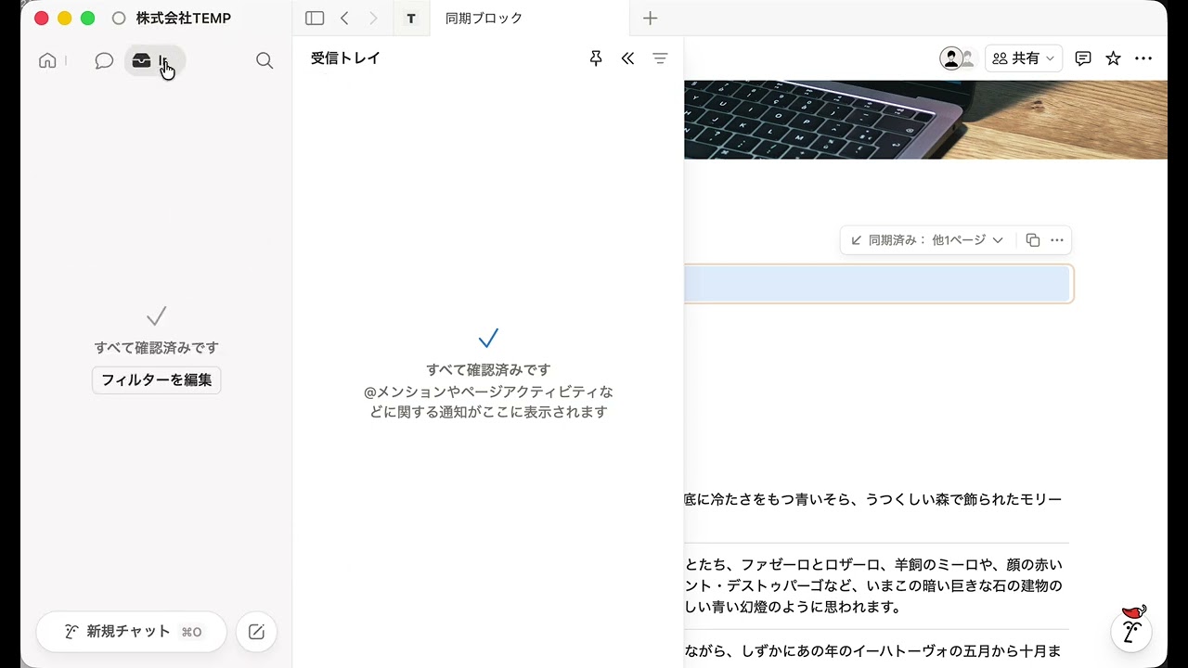The width and height of the screenshot is (1188, 668).
Task: Click the フィルターを編集 button
Action: [x=156, y=379]
